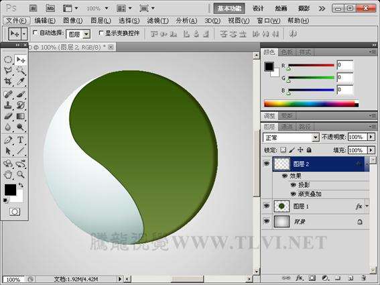
Task: Collapse 图层 2 layer effects
Action: tap(367, 164)
